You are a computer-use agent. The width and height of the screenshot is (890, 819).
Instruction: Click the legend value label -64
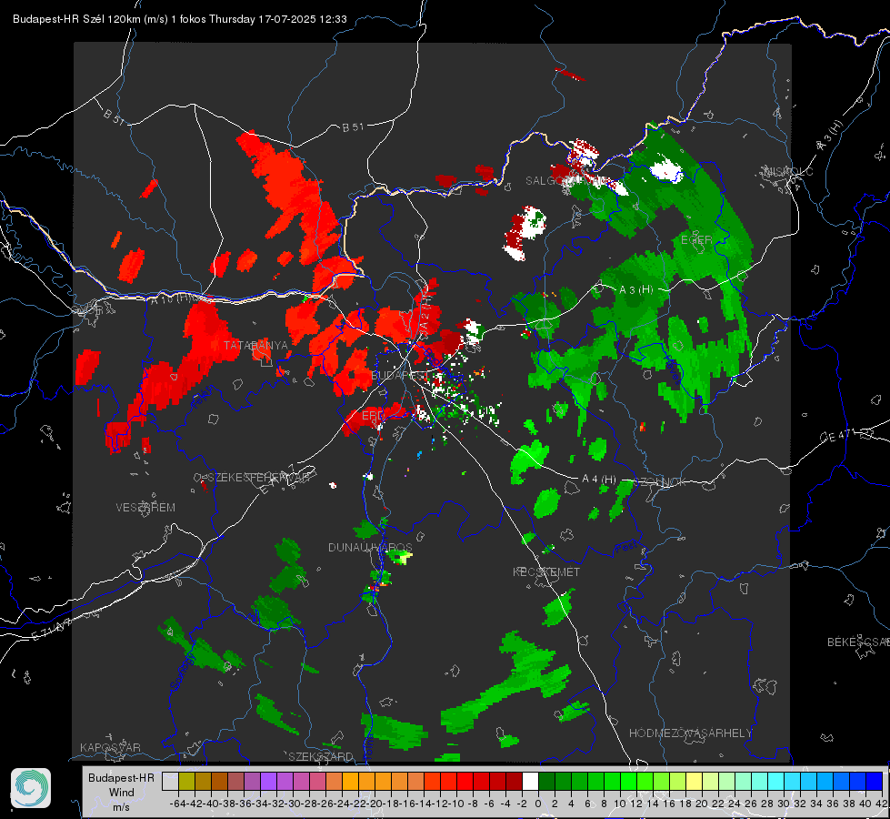(x=177, y=804)
